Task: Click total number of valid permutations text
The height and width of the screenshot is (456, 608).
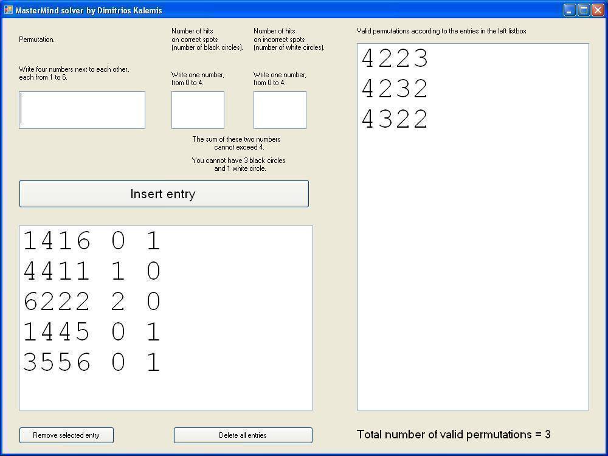Action: (x=454, y=434)
